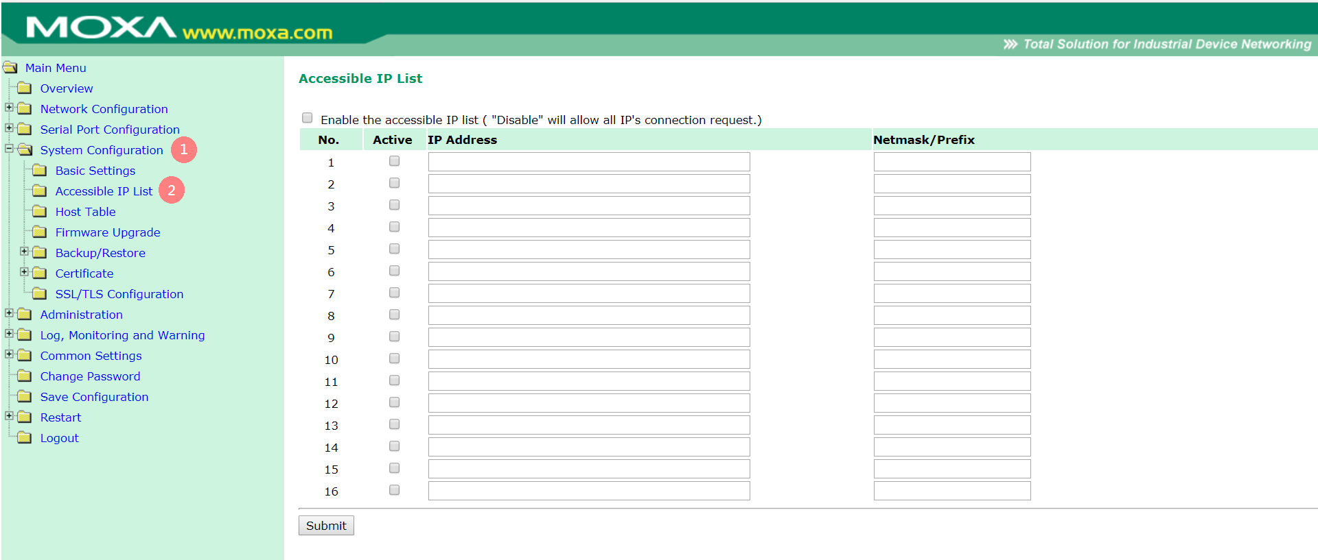This screenshot has height=560, width=1318.
Task: Tick the Active checkbox for entry 1
Action: pyautogui.click(x=394, y=161)
